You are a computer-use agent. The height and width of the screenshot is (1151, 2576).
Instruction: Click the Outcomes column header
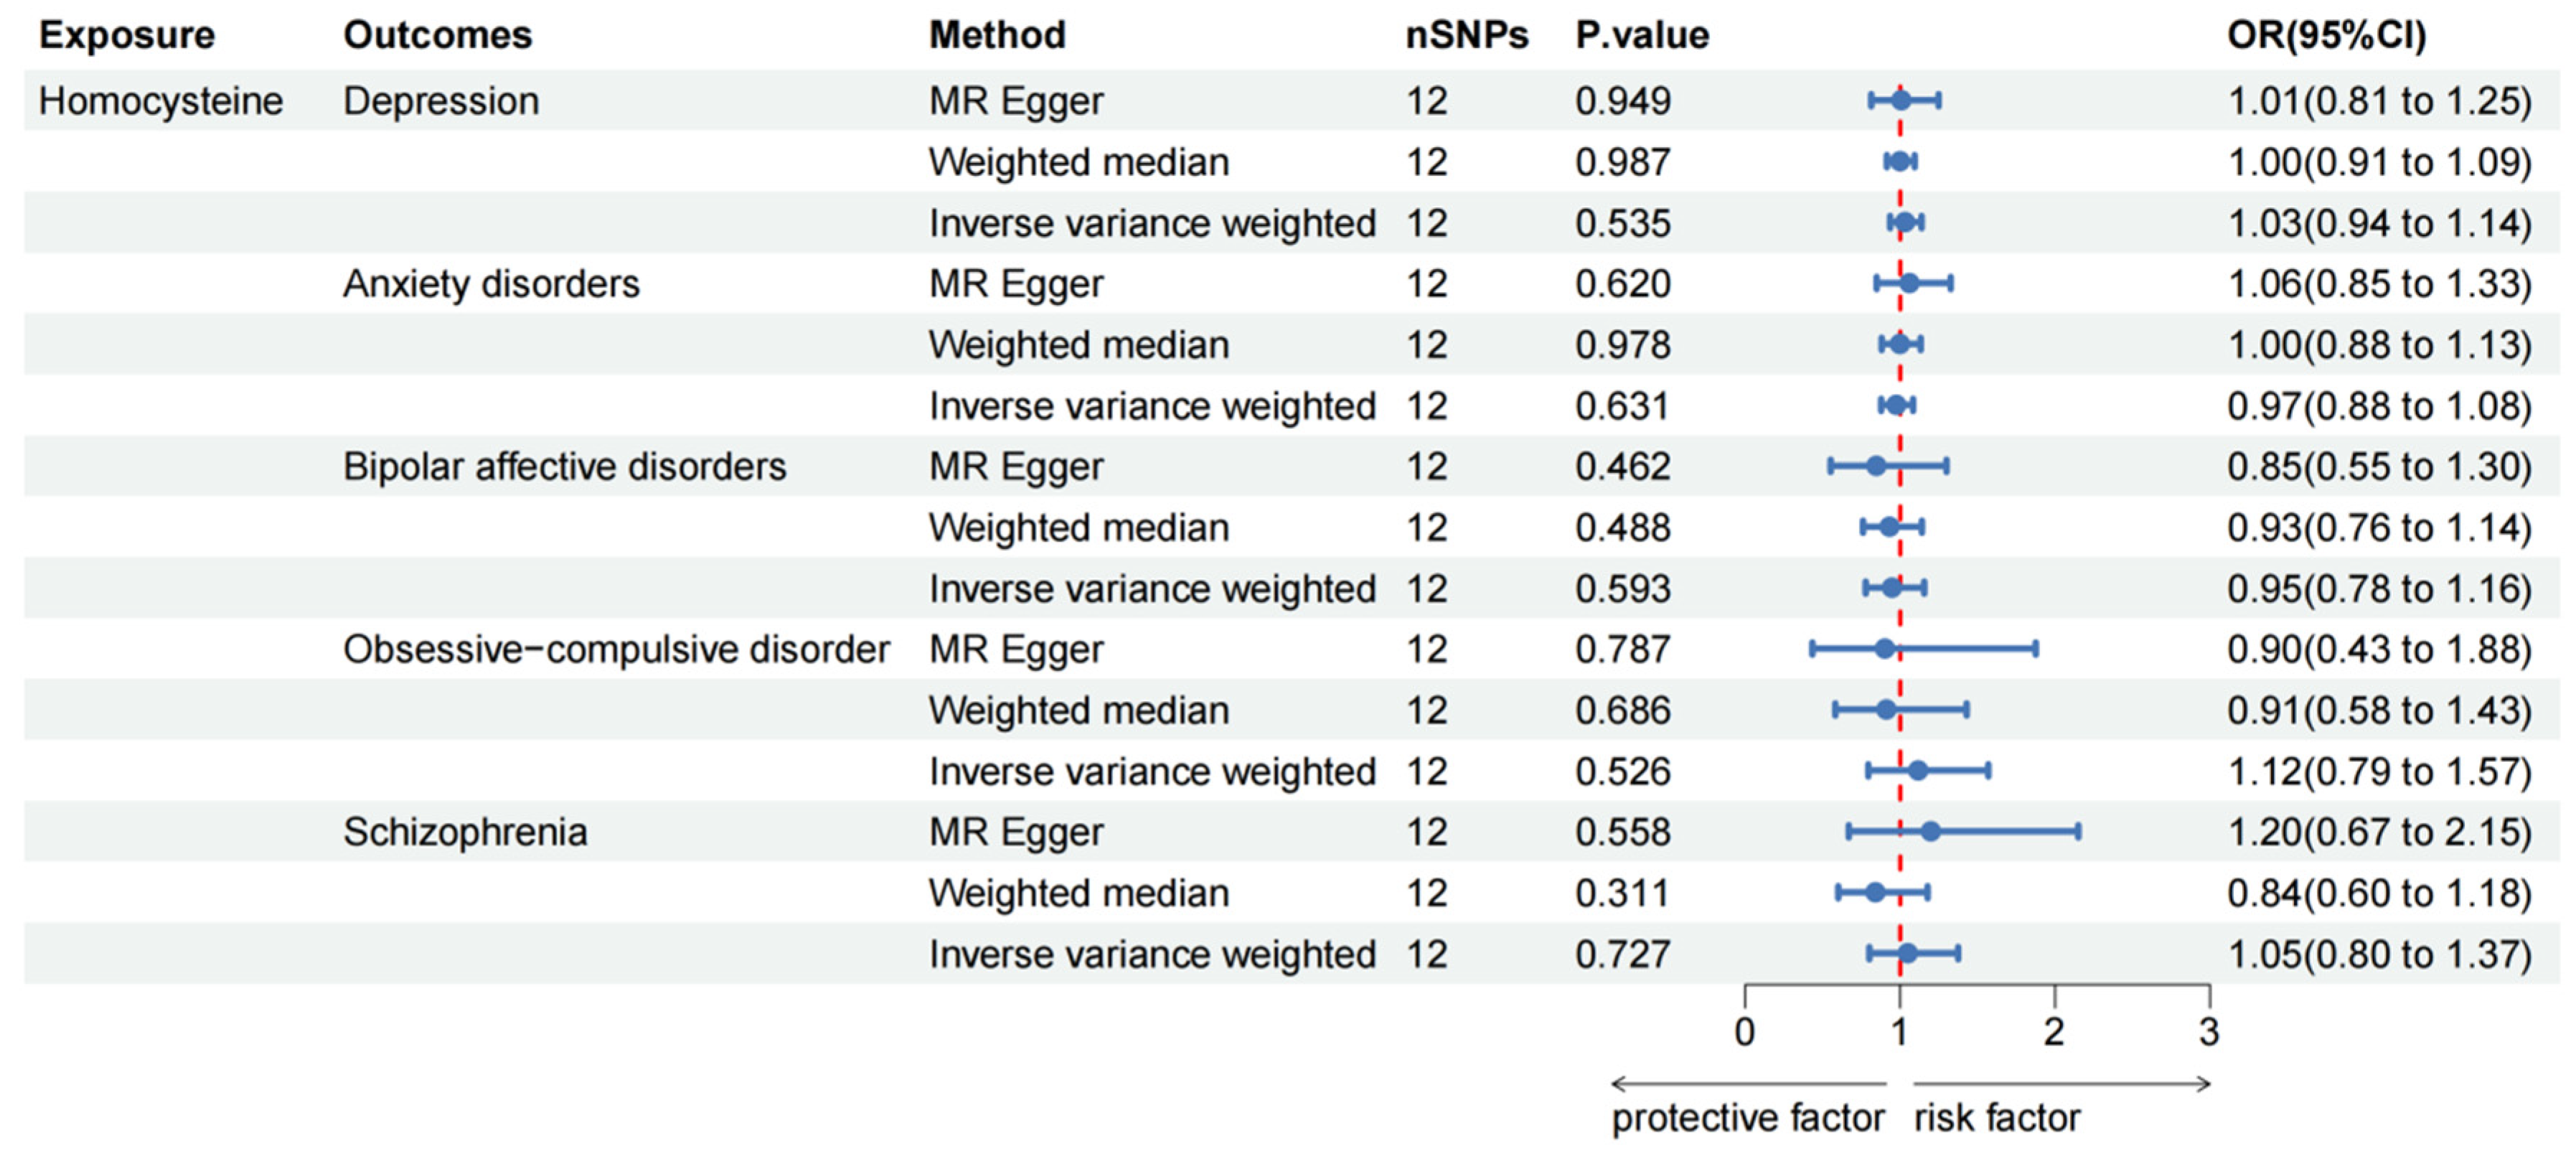(437, 35)
